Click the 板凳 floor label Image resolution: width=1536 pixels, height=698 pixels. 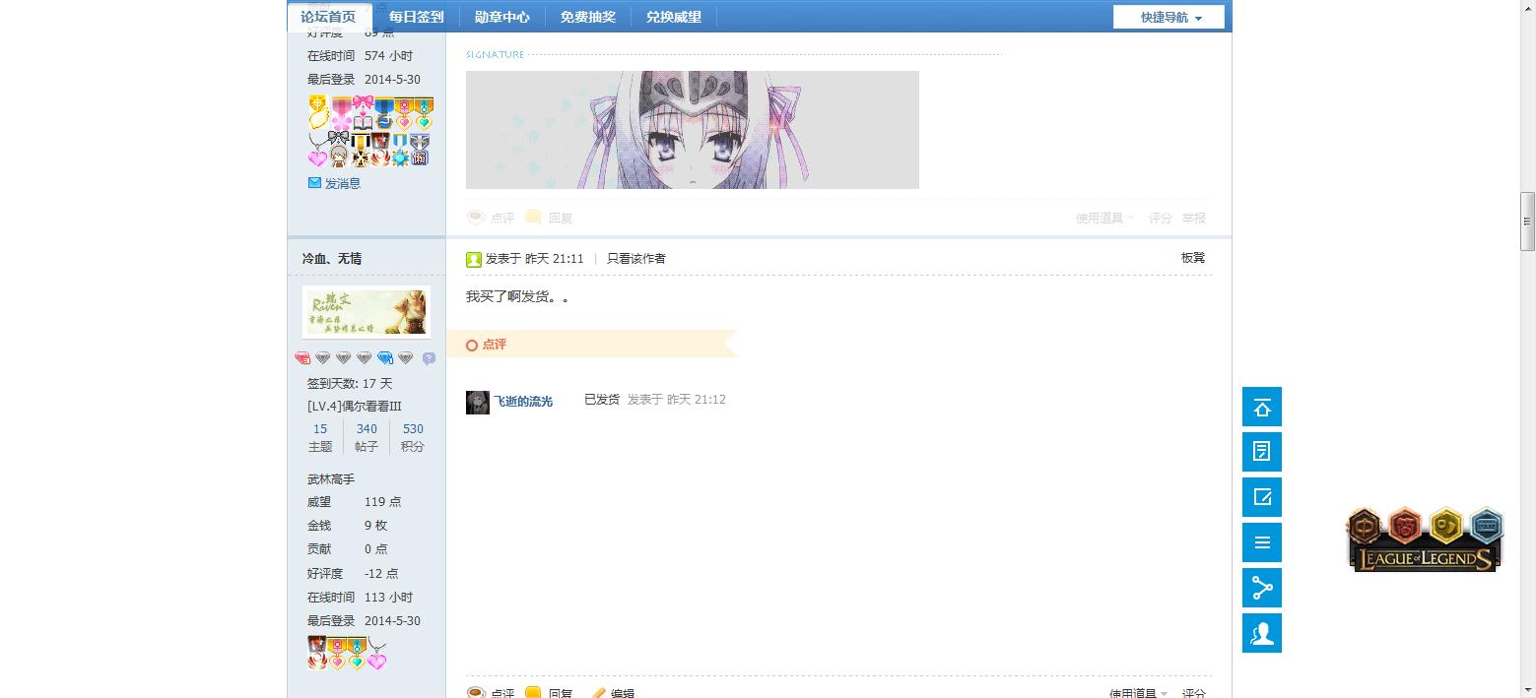(1193, 258)
